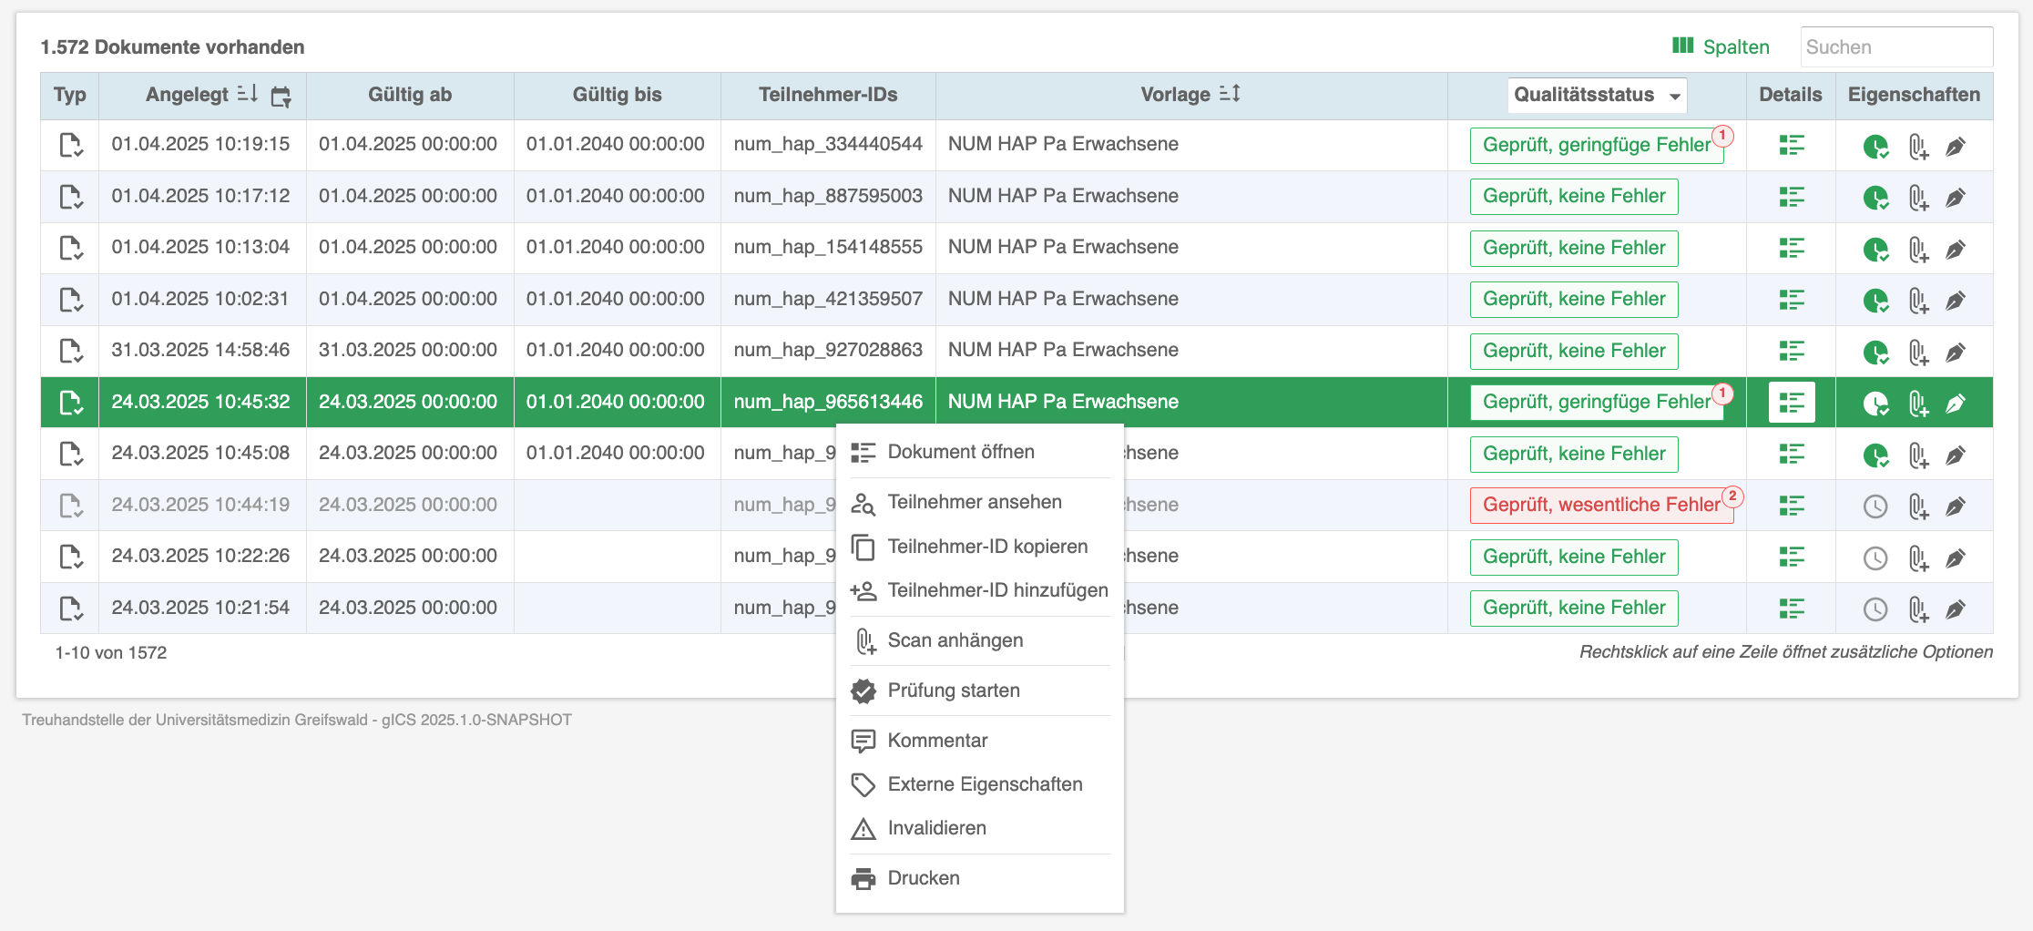Click the Gültig ab column header
This screenshot has width=2033, height=931.
[x=410, y=95]
